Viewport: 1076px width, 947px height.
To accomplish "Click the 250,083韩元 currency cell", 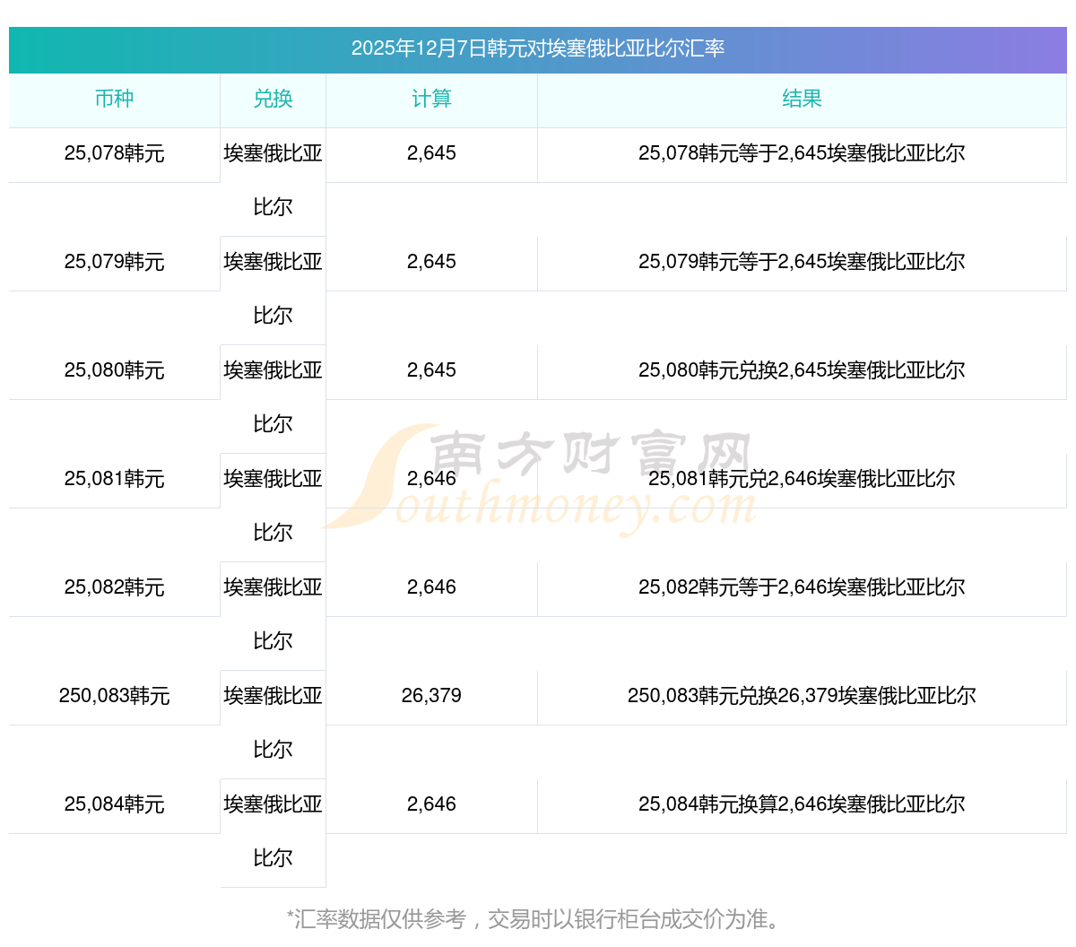I will click(114, 696).
